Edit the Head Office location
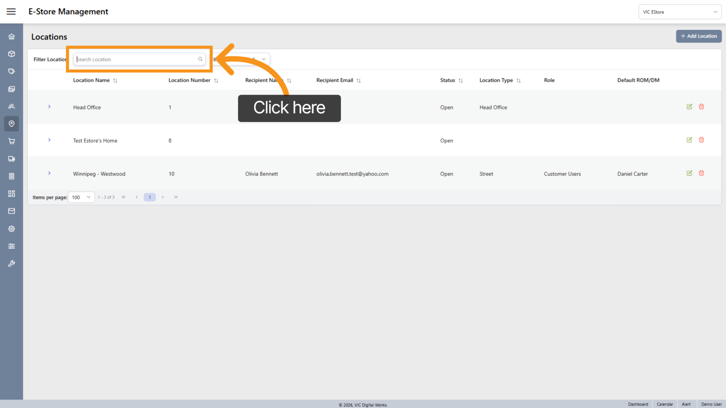The image size is (726, 408). [689, 107]
